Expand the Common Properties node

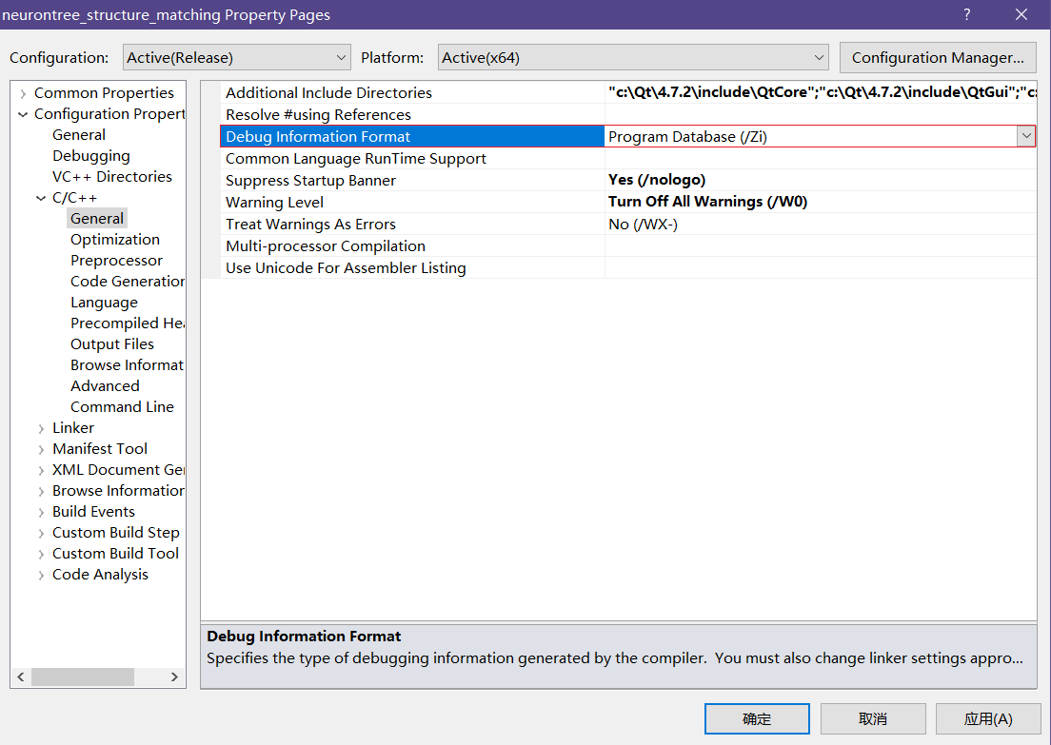23,93
